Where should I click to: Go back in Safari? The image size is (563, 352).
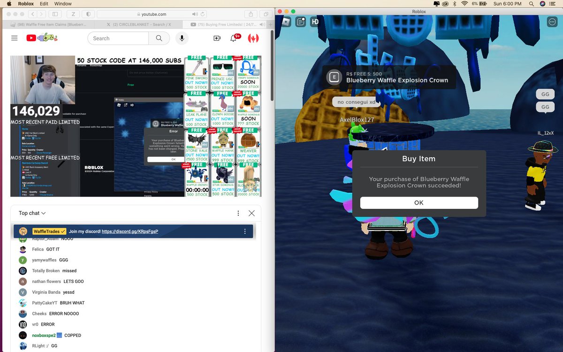(x=32, y=14)
